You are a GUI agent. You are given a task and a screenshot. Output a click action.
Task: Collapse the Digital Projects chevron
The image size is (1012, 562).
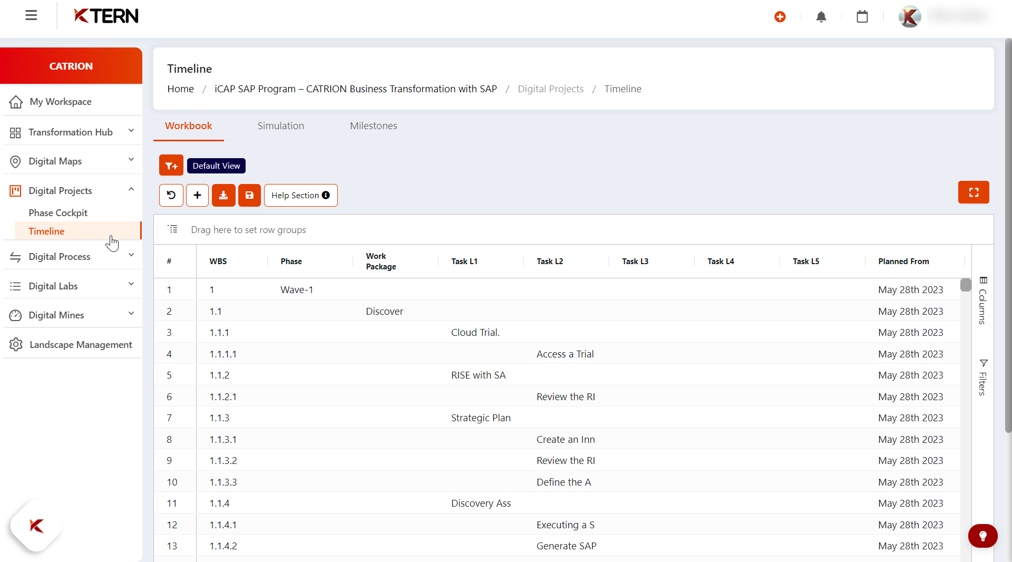tap(131, 189)
